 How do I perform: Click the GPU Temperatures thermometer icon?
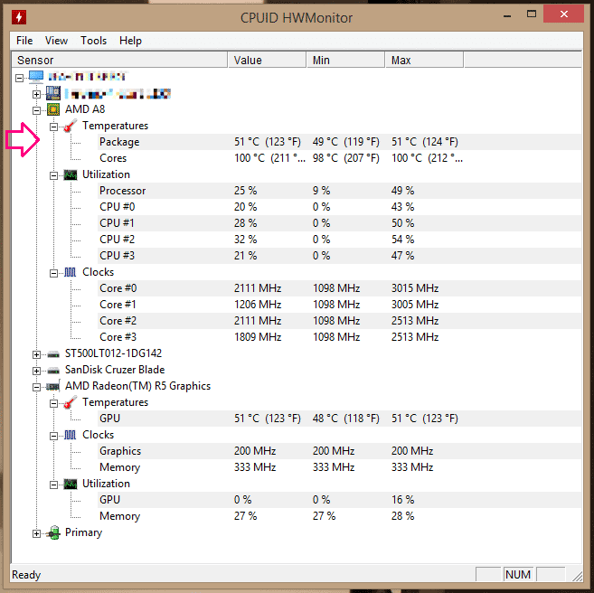click(x=71, y=402)
